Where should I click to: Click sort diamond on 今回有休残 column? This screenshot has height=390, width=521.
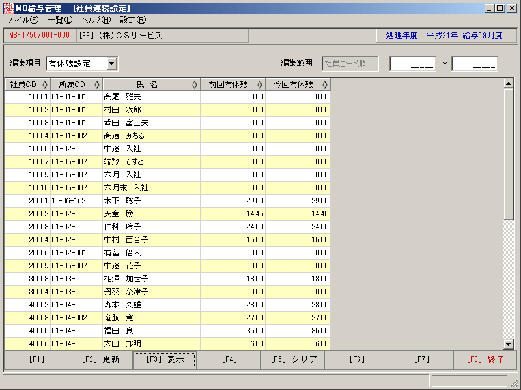tap(325, 85)
